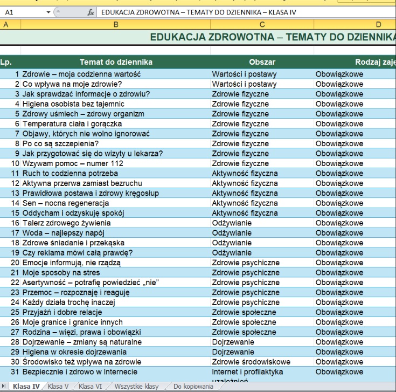Select the title cell EDUKACJA ZDROWOTNA
The image size is (396, 392).
pyautogui.click(x=198, y=37)
